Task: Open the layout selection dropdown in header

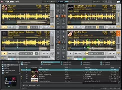Action: (x=98, y=2)
